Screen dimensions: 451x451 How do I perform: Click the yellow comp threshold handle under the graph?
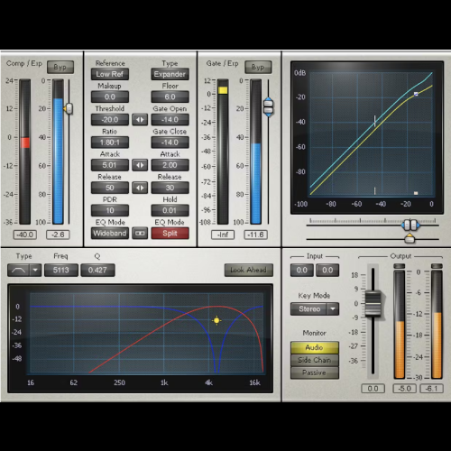(x=410, y=239)
